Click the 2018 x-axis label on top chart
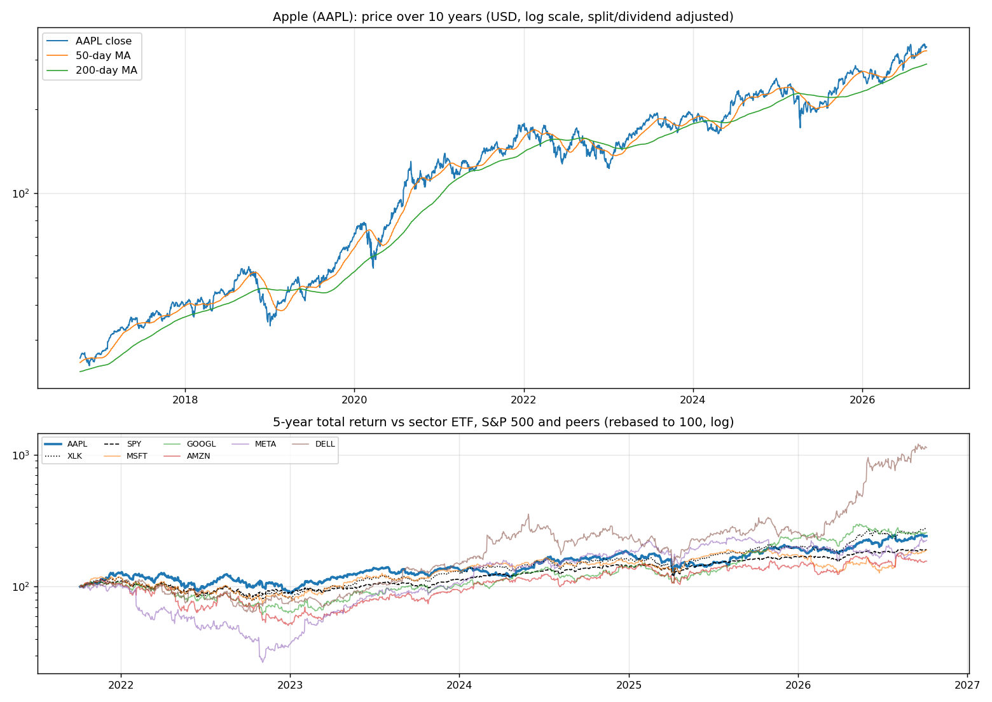Screen dimensions: 992x702 coord(185,400)
